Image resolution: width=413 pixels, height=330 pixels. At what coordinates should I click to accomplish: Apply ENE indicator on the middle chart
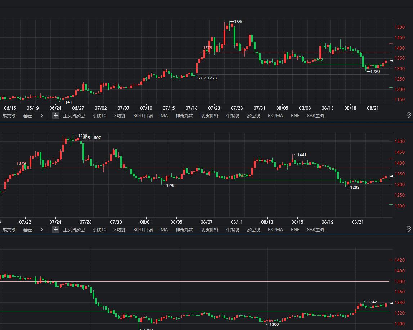(295, 230)
